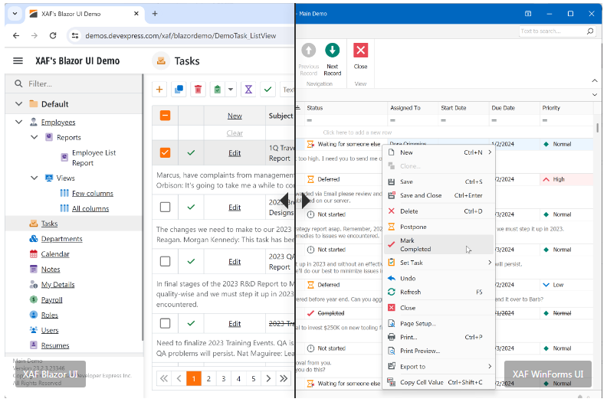Go to the next page in pager
The image size is (607, 402).
tap(268, 378)
